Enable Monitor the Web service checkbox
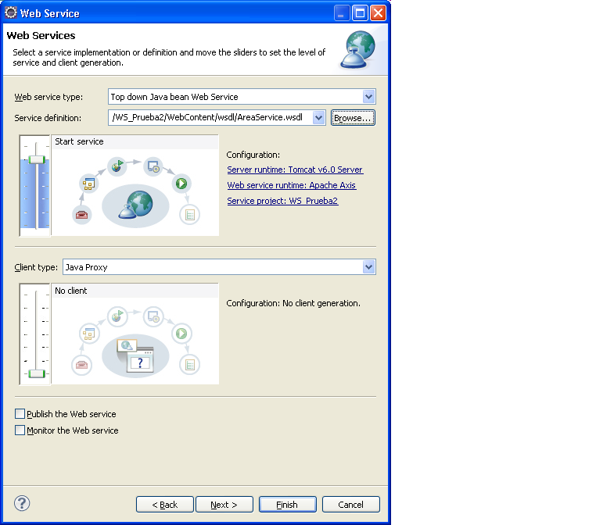This screenshot has width=596, height=525. tap(20, 430)
